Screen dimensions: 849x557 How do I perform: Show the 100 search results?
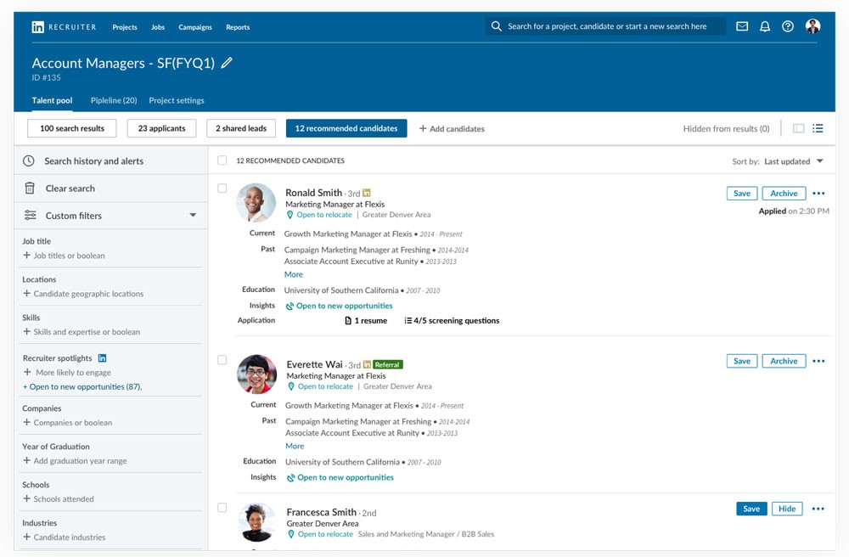click(72, 128)
